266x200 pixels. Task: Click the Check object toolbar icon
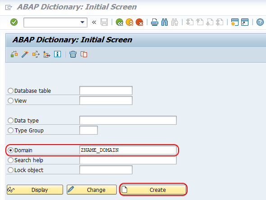14,55
